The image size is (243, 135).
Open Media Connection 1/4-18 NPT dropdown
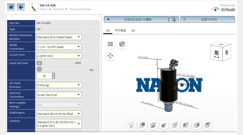coord(59,47)
